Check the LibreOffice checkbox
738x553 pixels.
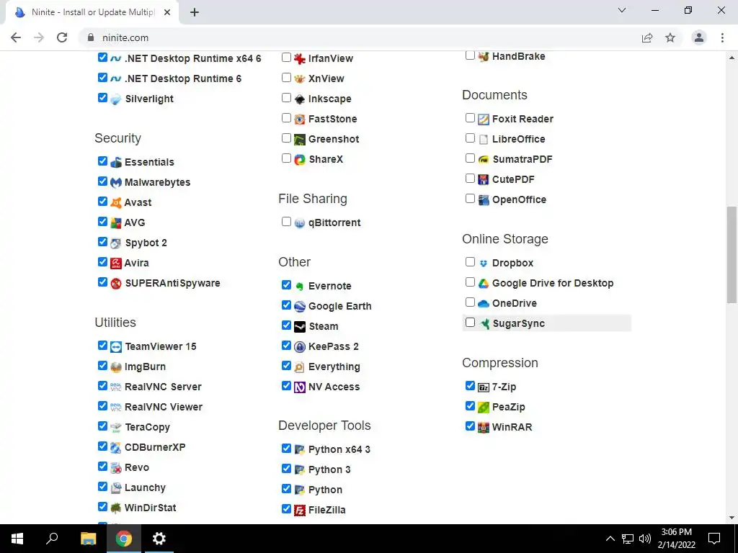click(470, 138)
